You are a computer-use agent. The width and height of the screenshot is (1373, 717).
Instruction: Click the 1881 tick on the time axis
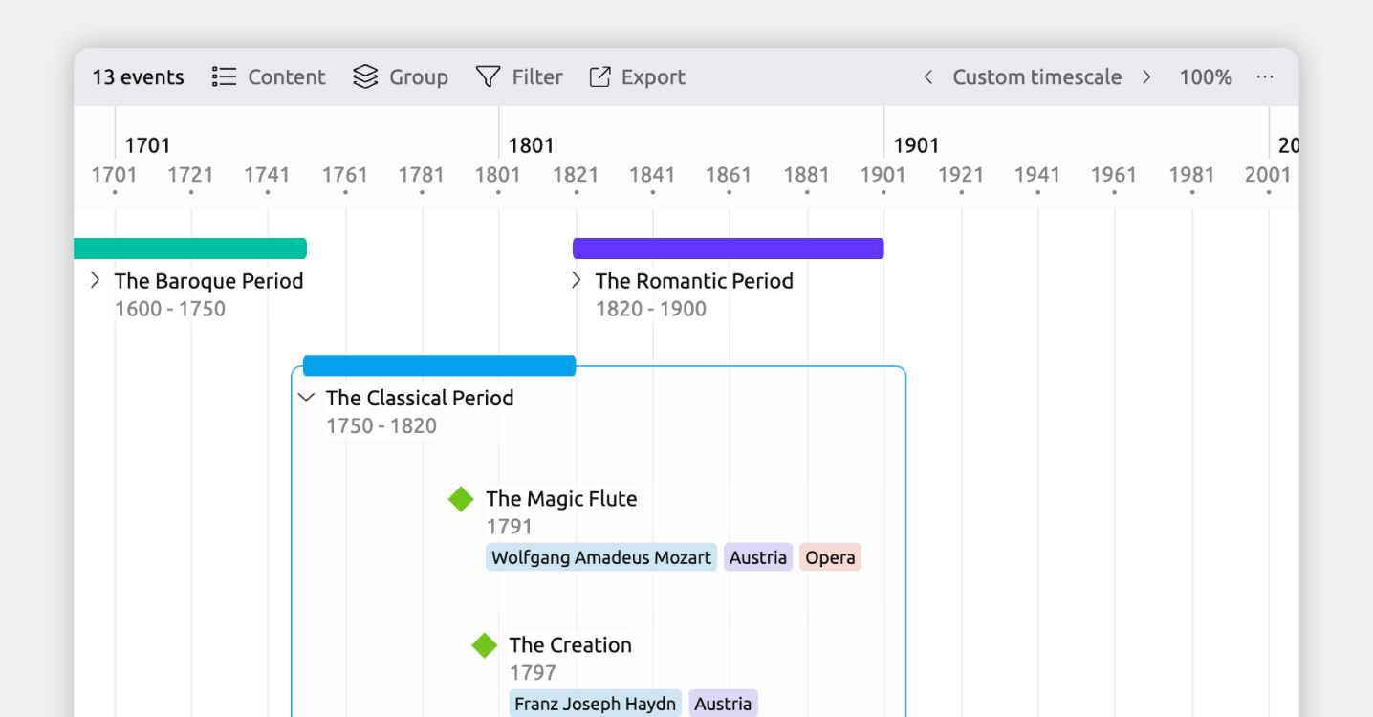pyautogui.click(x=806, y=175)
